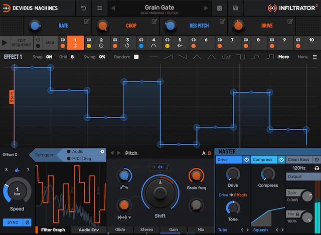The width and height of the screenshot is (321, 235).
Task: Open the retrigger settings gear icon
Action: (102, 151)
